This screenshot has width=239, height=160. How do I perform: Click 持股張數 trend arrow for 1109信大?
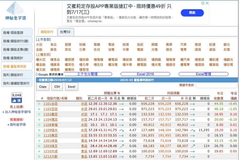(193, 130)
